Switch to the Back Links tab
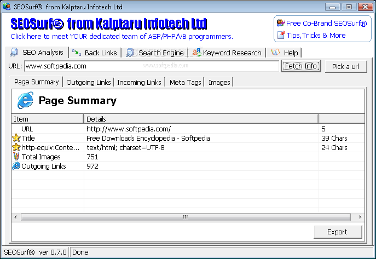The image size is (376, 259). click(95, 53)
